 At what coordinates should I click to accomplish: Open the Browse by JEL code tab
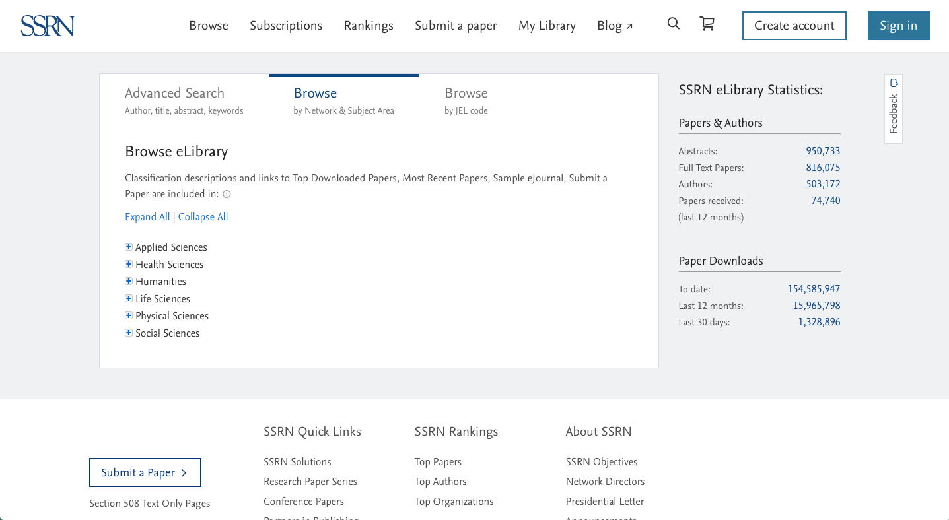pyautogui.click(x=466, y=93)
